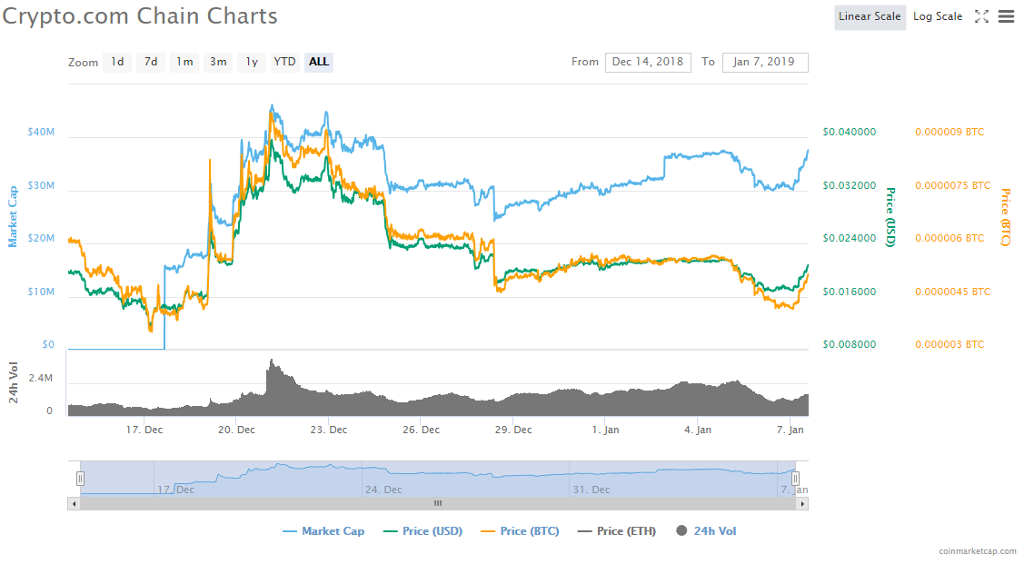Click the 4. Jan date axis label
Image resolution: width=1024 pixels, height=564 pixels.
698,430
